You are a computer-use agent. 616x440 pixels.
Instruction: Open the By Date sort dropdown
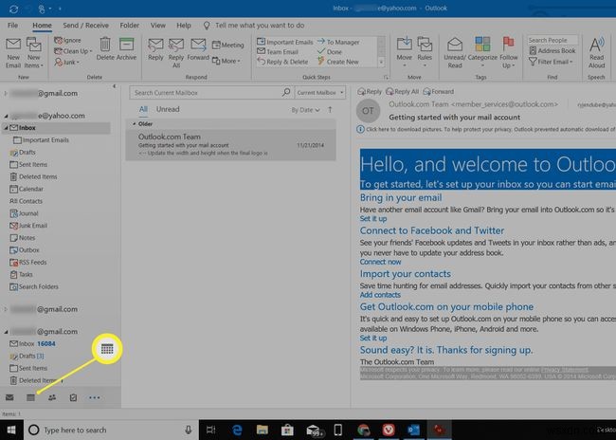pyautogui.click(x=305, y=110)
